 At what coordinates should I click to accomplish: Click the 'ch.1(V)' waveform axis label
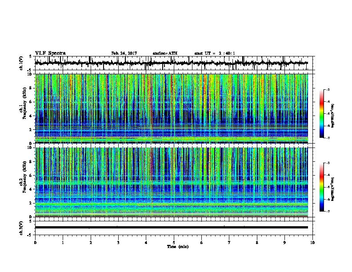(21, 63)
